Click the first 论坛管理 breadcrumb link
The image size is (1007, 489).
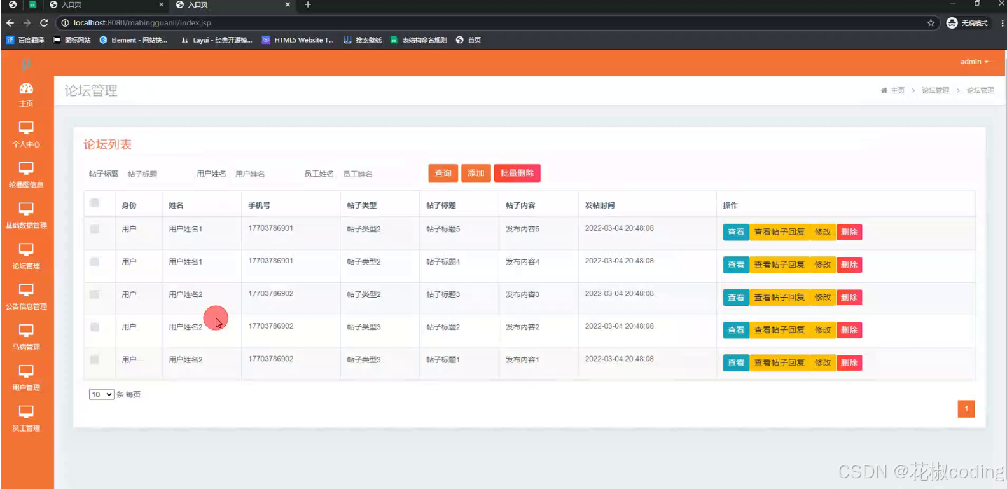[x=936, y=90]
